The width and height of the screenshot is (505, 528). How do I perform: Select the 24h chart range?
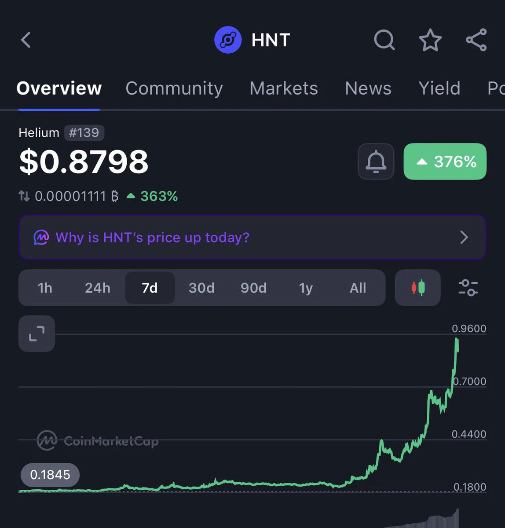coord(98,288)
